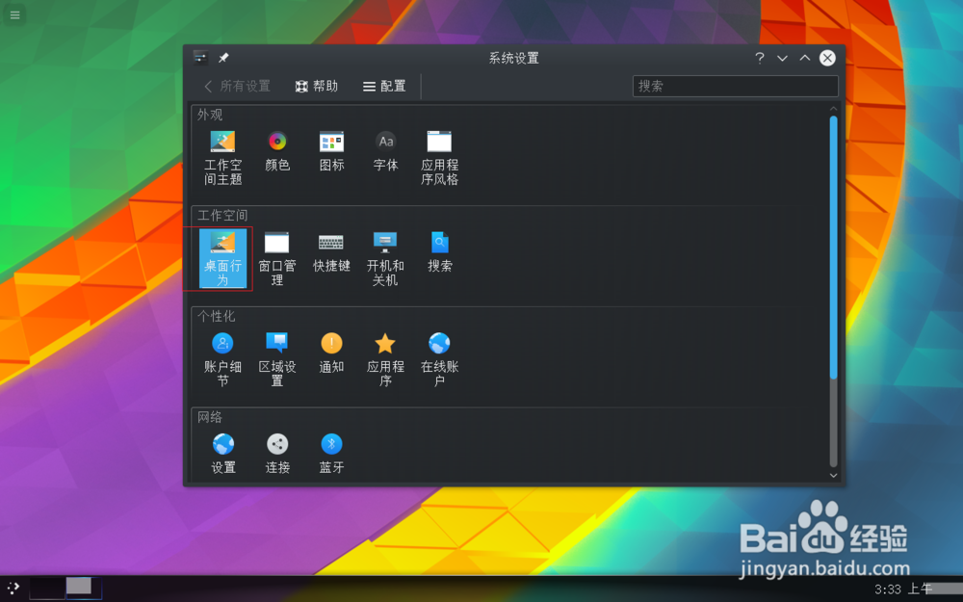Open the 字体 (Fonts) configuration

pyautogui.click(x=385, y=154)
